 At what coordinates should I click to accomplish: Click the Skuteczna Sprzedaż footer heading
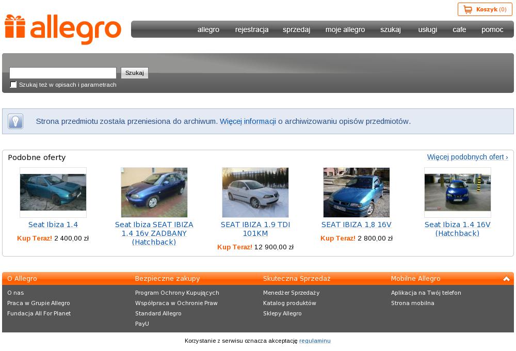297,279
